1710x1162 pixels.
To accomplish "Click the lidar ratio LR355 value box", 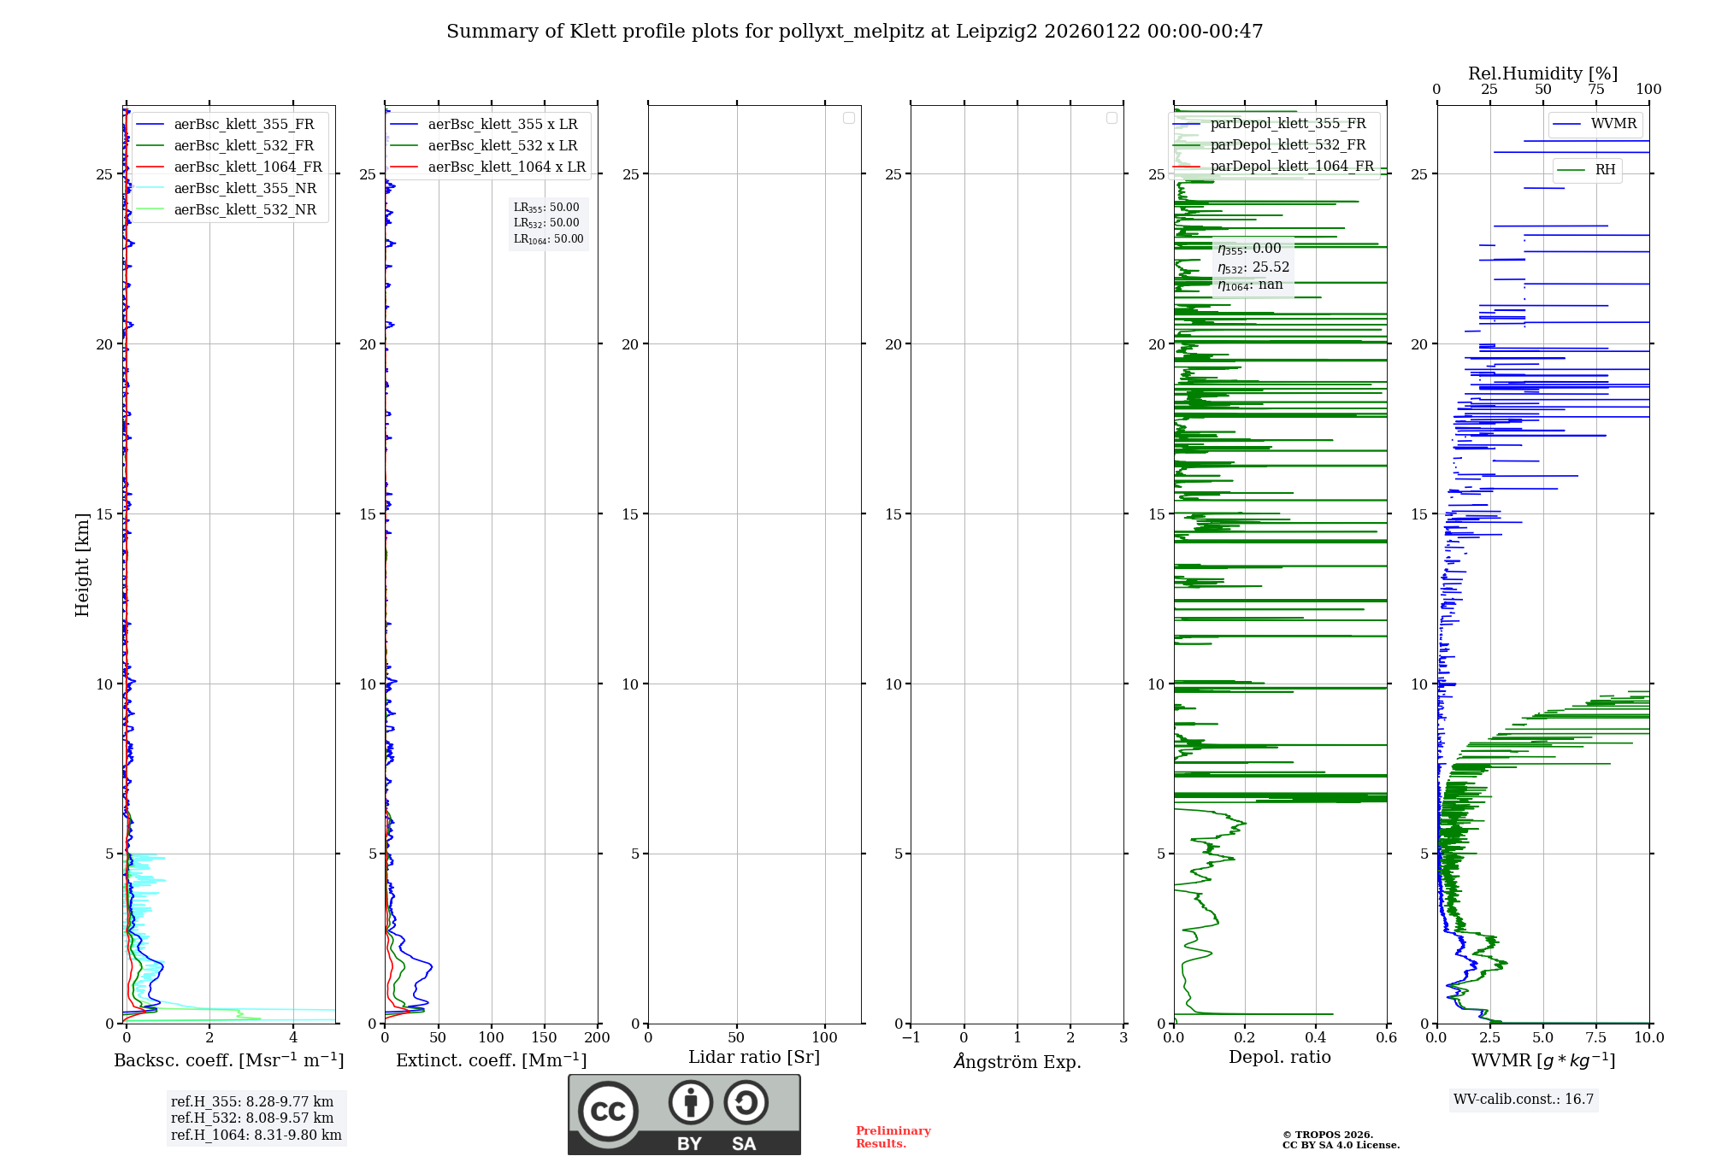I will point(546,208).
